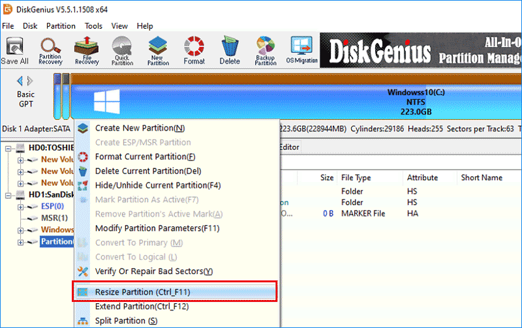
Task: Click the Split Partition icon
Action: pyautogui.click(x=83, y=321)
